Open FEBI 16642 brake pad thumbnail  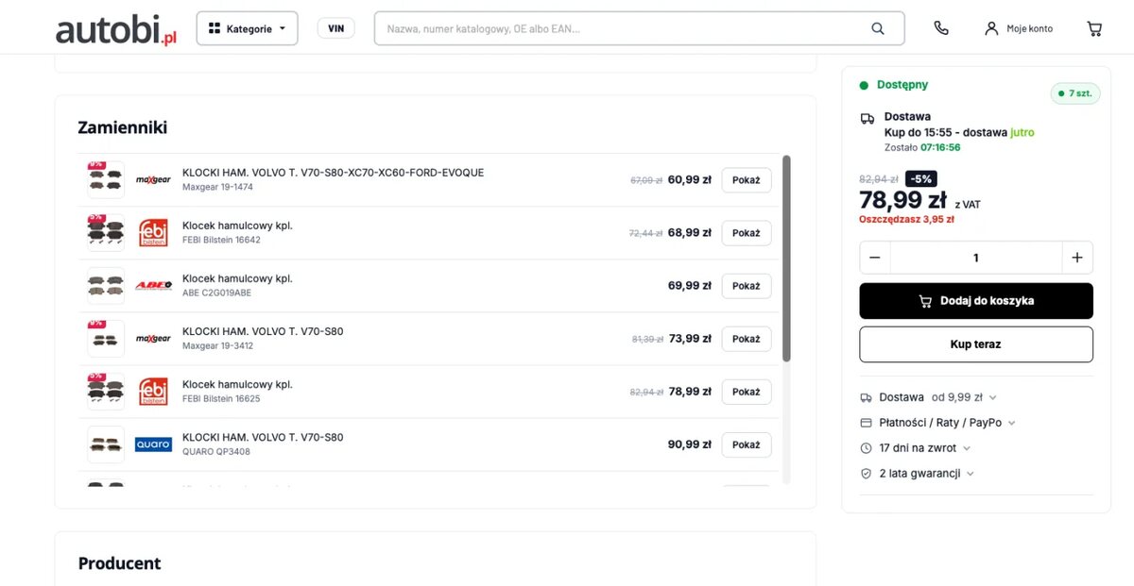tap(106, 232)
